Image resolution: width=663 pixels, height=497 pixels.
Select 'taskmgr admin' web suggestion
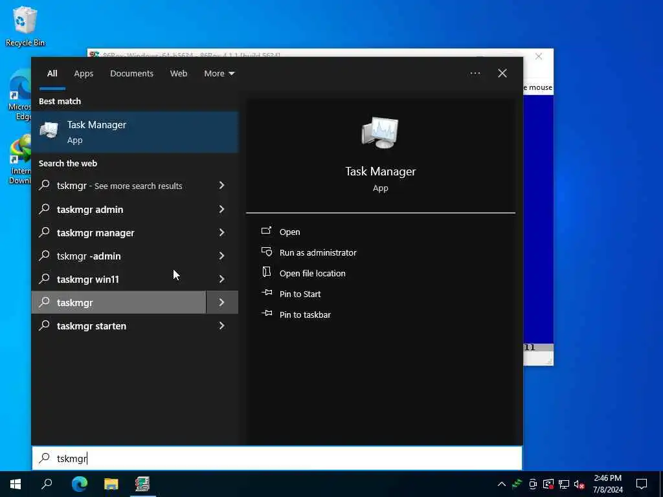pos(119,209)
